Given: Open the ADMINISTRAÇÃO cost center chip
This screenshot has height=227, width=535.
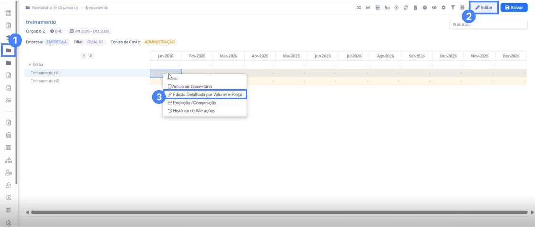Looking at the screenshot, I should (x=160, y=42).
